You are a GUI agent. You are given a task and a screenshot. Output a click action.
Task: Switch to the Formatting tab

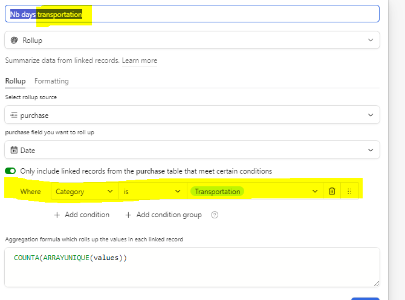coord(51,81)
